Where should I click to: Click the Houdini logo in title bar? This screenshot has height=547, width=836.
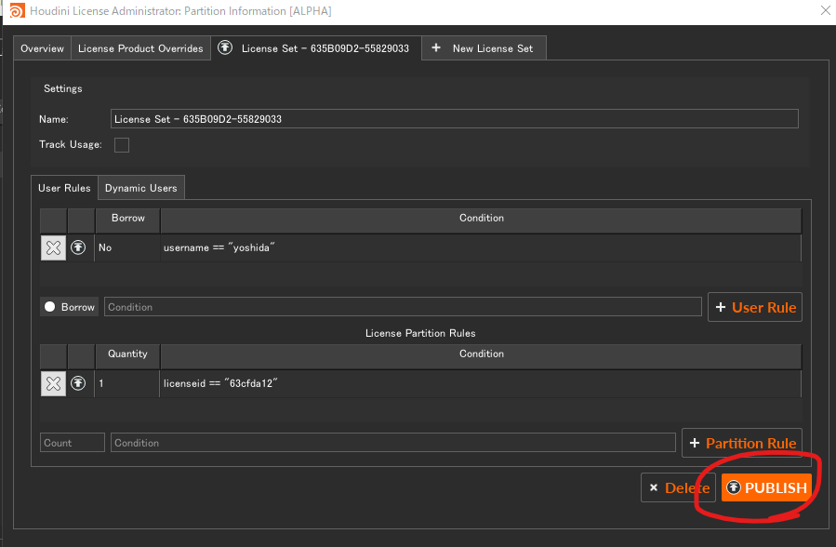click(x=17, y=10)
